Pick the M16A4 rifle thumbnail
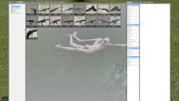The width and height of the screenshot is (179, 101). [79, 22]
